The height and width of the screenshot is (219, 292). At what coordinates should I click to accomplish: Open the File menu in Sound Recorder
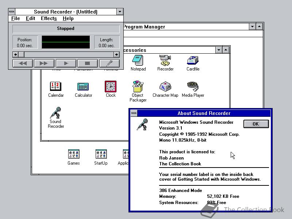[x=15, y=19]
